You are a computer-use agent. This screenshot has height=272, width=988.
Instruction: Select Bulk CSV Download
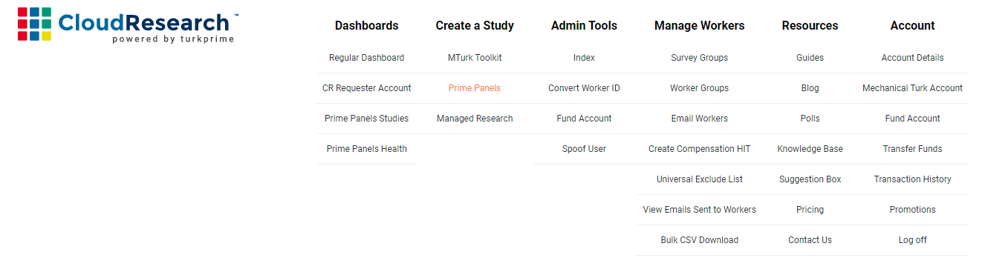point(699,240)
